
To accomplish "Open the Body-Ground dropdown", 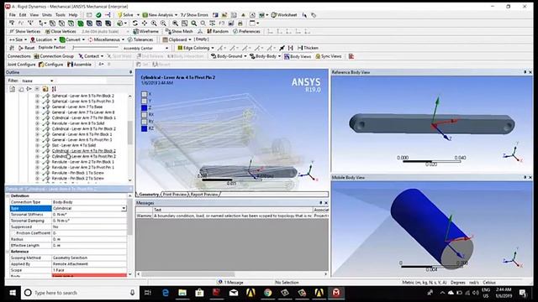I will (x=245, y=56).
